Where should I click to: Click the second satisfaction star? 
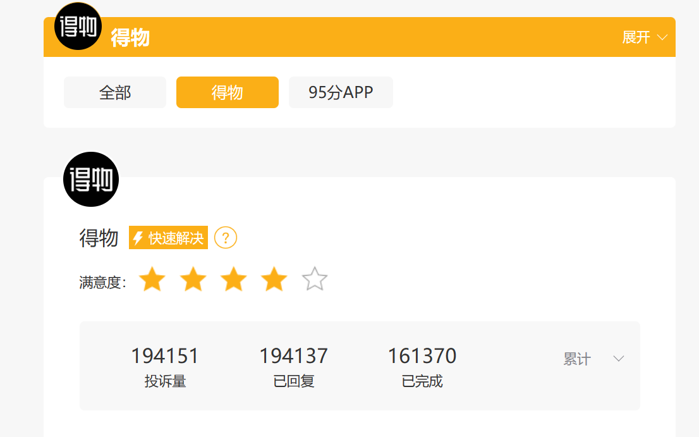tap(193, 279)
